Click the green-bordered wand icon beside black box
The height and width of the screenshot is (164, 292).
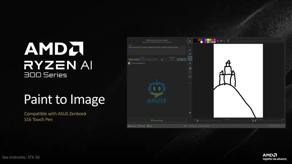190,41
